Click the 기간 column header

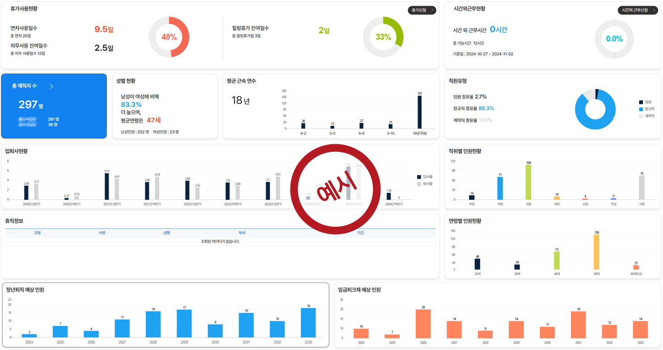click(360, 233)
